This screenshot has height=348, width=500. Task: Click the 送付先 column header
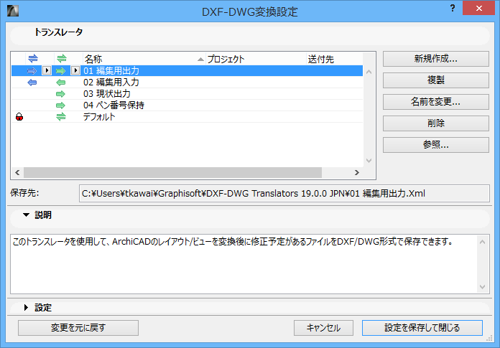click(x=335, y=59)
